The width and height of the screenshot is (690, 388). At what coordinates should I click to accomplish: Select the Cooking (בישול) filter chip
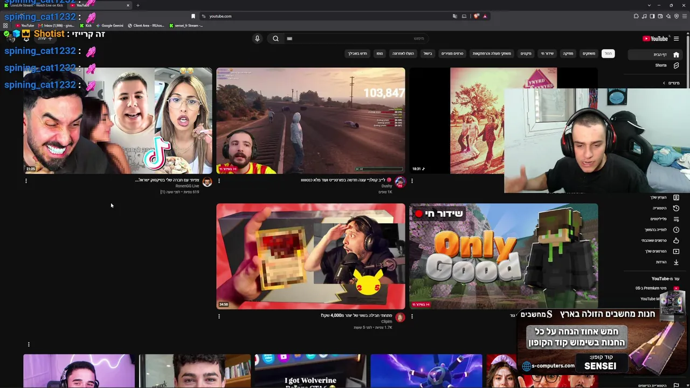[x=428, y=53]
